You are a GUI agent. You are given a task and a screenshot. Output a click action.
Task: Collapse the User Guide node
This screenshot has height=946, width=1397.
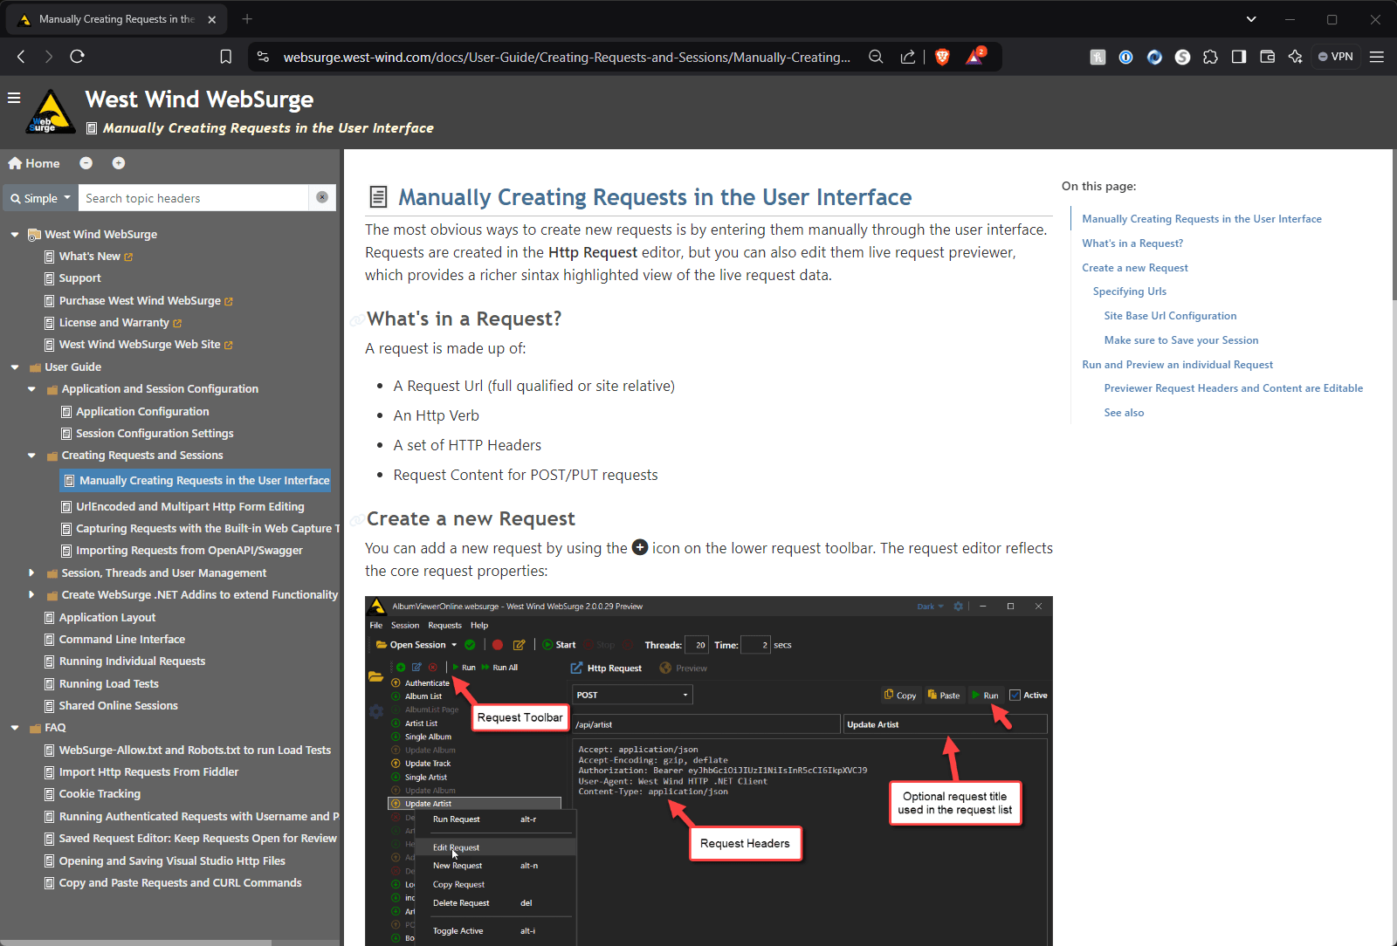pyautogui.click(x=15, y=367)
